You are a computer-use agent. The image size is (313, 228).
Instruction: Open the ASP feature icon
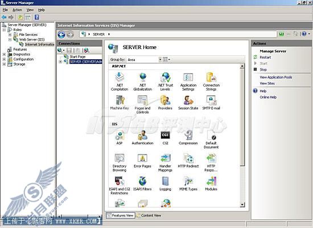point(120,137)
